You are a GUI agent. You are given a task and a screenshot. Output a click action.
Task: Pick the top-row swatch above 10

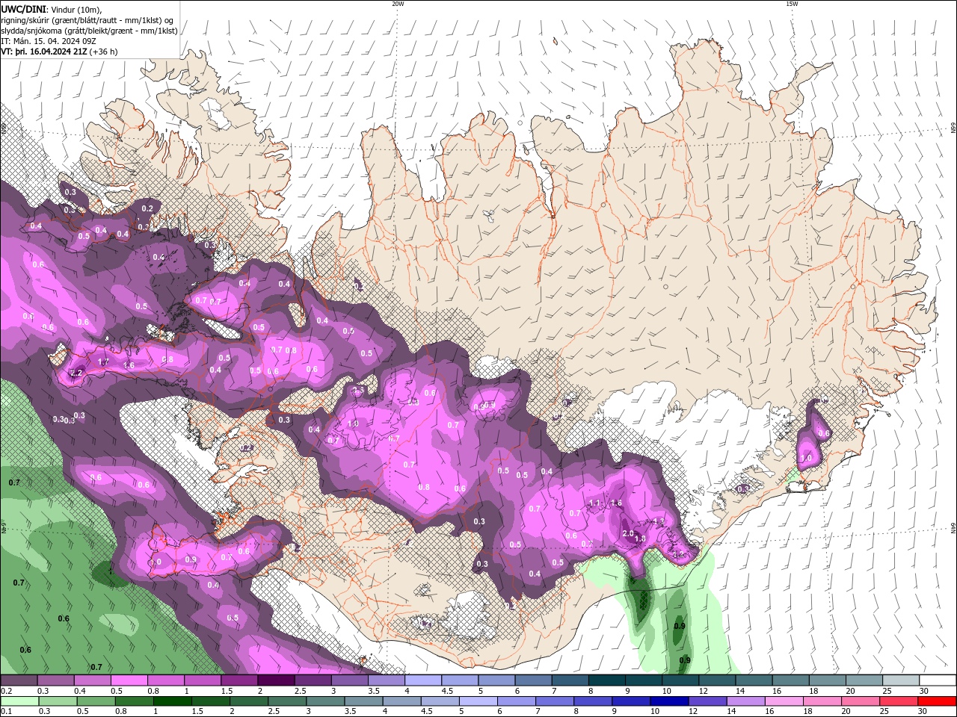680,680
